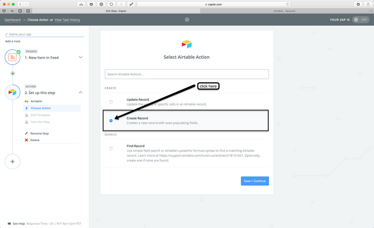Viewport: 374px width, 228px height.
Task: Click the Find Record title text
Action: click(x=136, y=146)
